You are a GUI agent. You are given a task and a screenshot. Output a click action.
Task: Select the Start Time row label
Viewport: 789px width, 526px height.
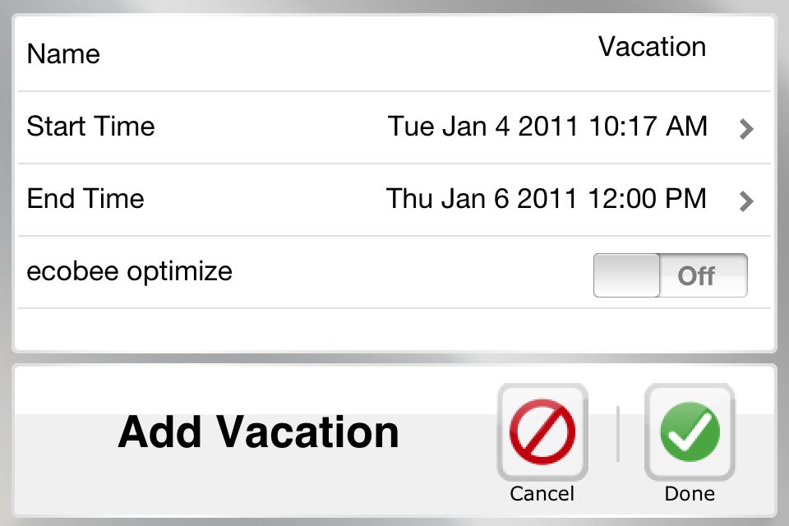coord(90,126)
